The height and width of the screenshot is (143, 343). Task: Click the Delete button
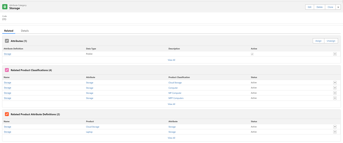[320, 7]
